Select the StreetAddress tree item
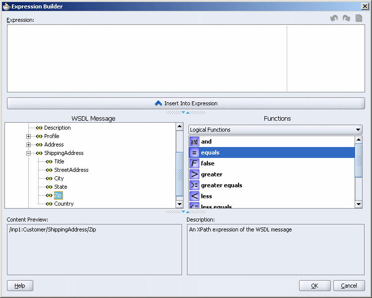 point(71,170)
